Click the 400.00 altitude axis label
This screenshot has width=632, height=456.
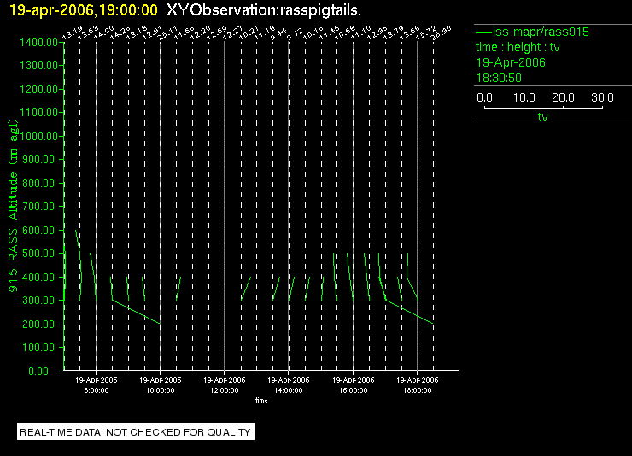[x=38, y=278]
